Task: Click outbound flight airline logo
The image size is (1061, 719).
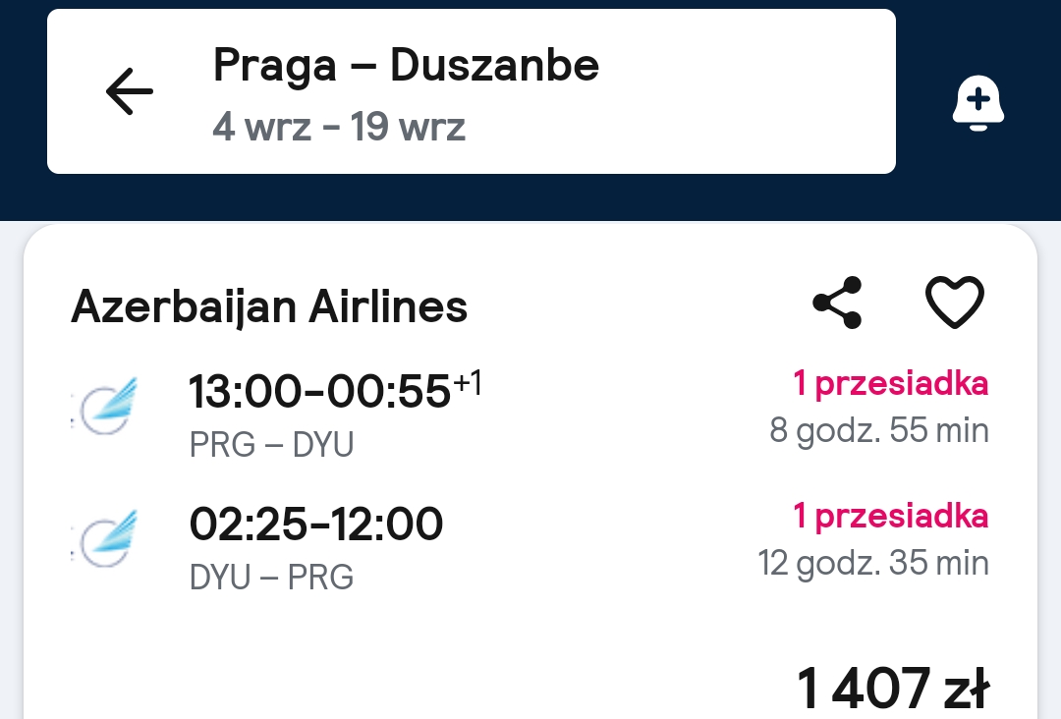Action: click(105, 406)
